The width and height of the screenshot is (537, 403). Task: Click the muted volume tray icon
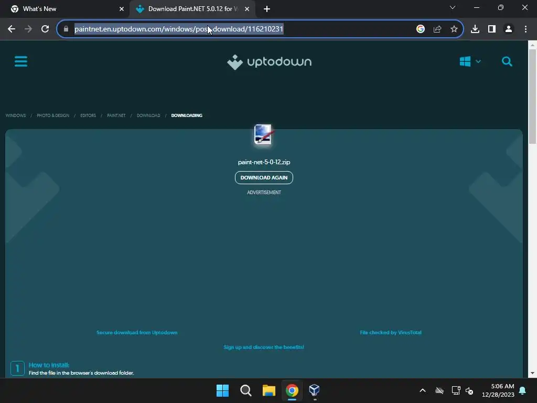(x=469, y=390)
